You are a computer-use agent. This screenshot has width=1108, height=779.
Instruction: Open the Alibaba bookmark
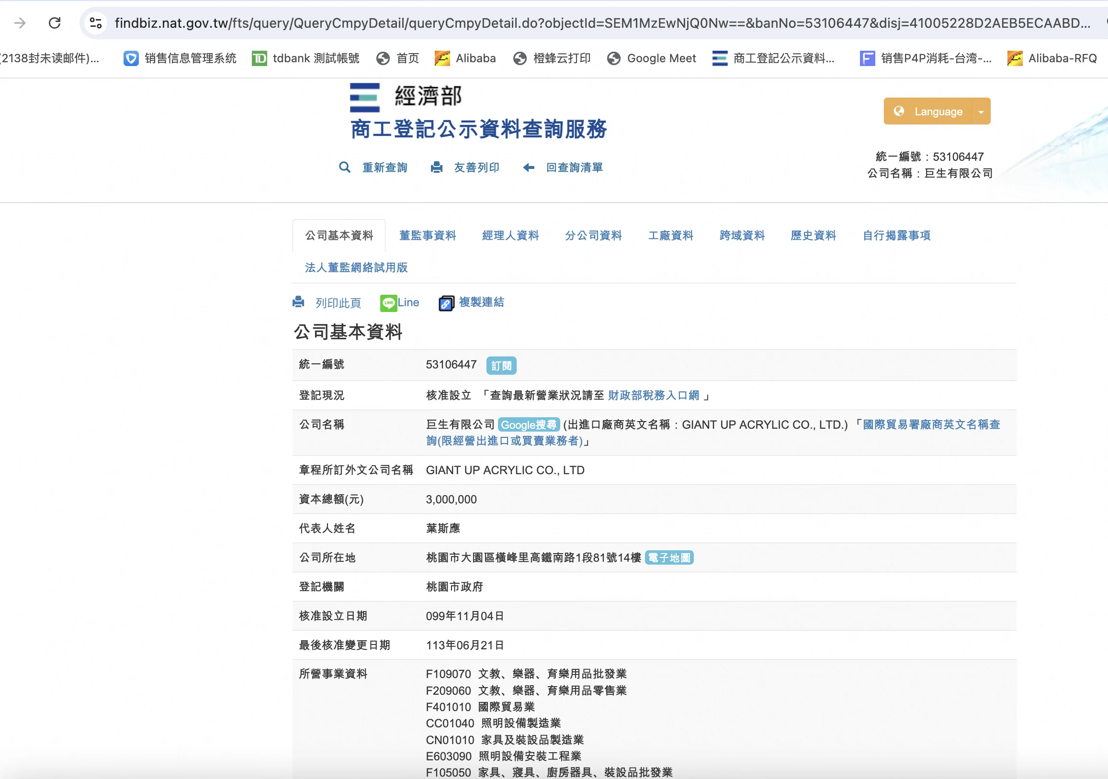[x=465, y=58]
